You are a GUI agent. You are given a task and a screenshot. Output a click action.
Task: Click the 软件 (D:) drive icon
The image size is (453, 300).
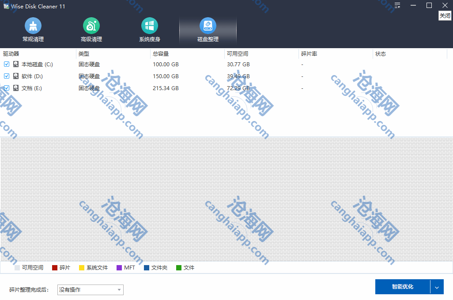(16, 76)
